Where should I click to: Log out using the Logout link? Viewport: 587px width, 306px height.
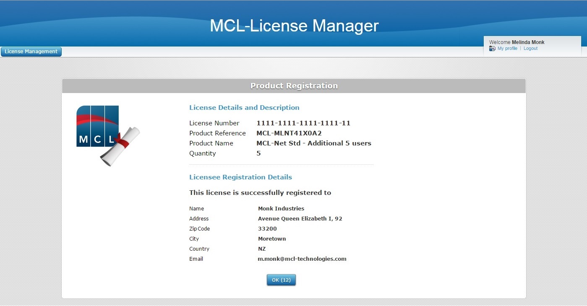pos(530,49)
